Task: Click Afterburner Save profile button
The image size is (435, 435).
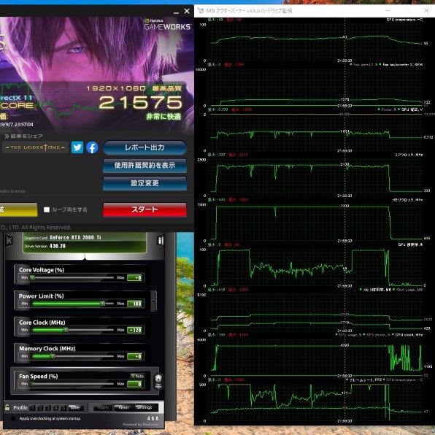Action: tap(75, 407)
